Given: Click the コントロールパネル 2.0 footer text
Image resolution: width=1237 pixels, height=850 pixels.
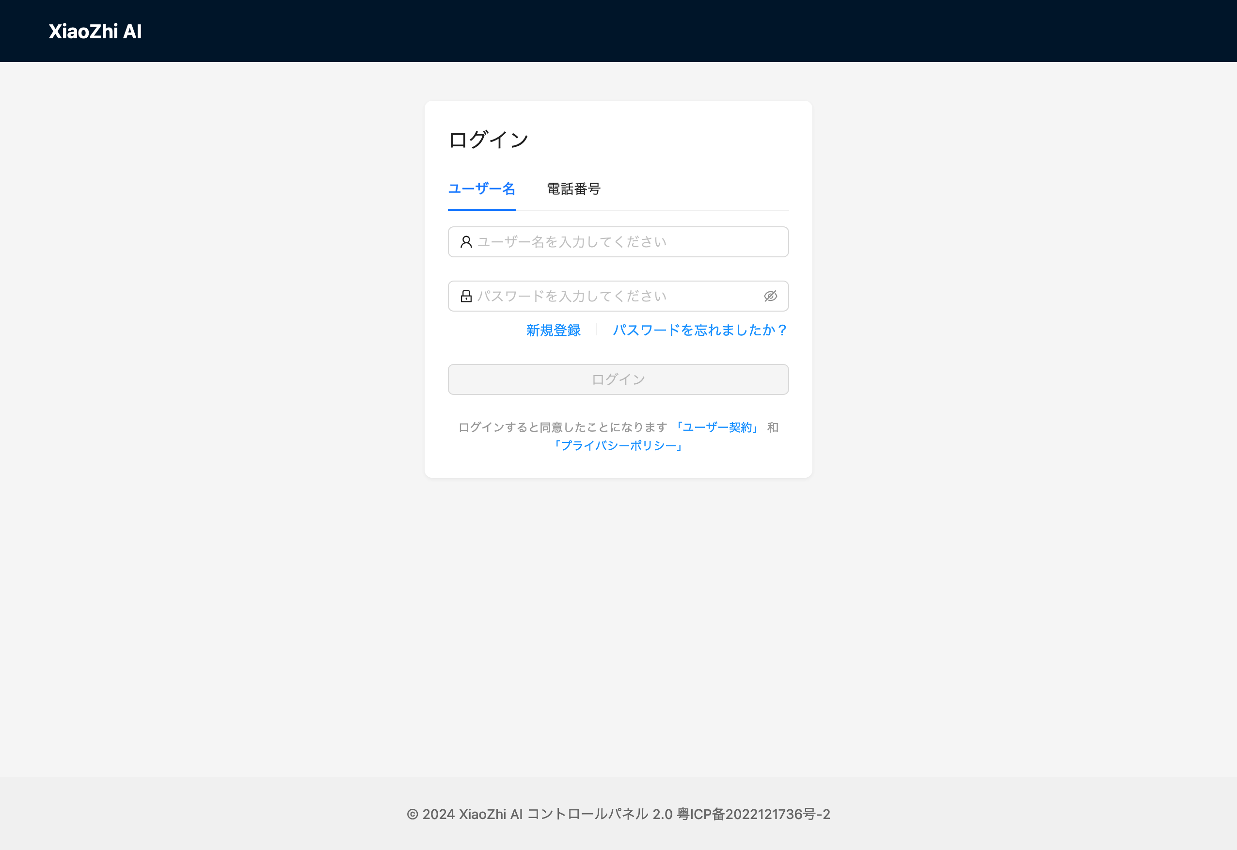Looking at the screenshot, I should point(600,814).
